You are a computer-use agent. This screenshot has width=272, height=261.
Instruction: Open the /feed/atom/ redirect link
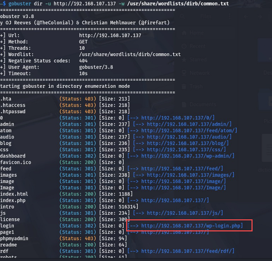pyautogui.click(x=188, y=130)
